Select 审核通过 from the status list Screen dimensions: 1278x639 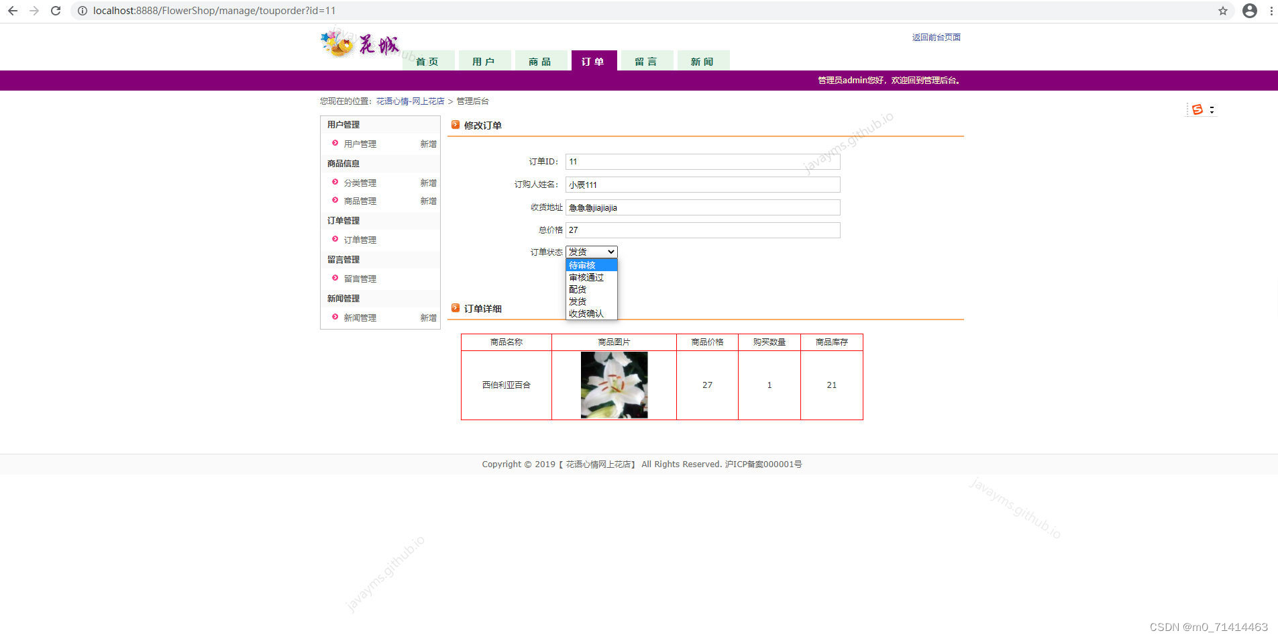click(592, 277)
